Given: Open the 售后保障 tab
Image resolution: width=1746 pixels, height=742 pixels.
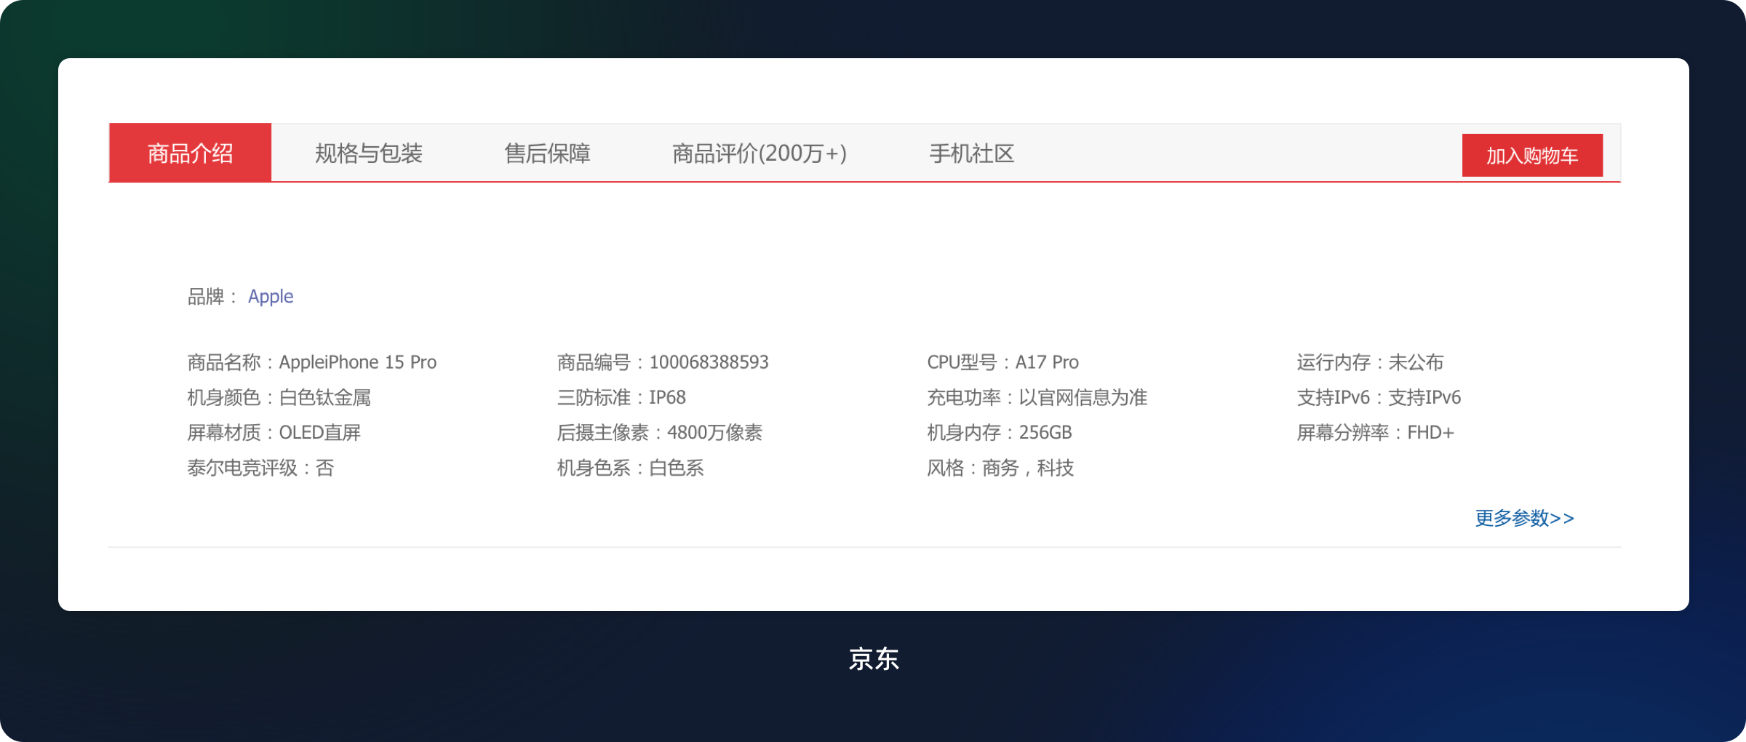Looking at the screenshot, I should pyautogui.click(x=549, y=153).
